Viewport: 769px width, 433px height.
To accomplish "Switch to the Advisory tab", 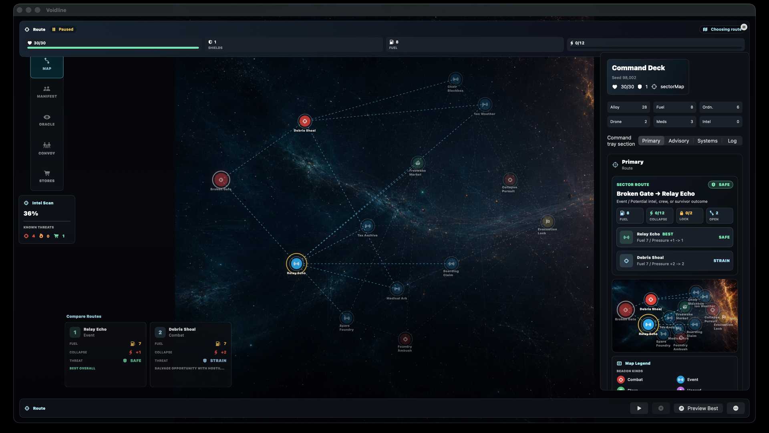I will click(x=678, y=141).
